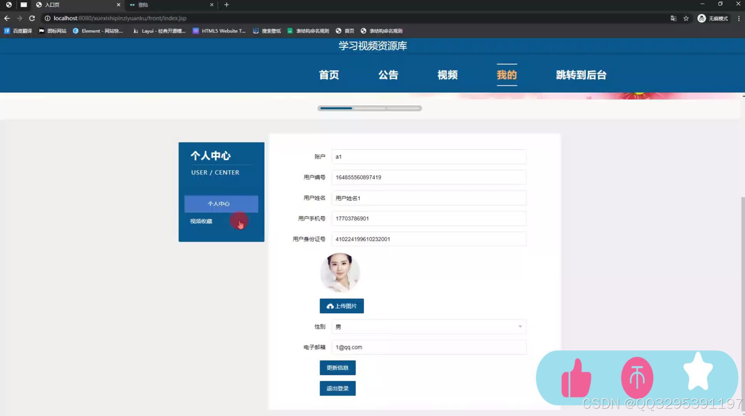Open a new tab with plus icon

tap(226, 5)
